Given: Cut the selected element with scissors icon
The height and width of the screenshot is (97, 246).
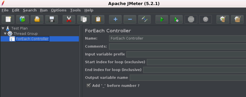Looking at the screenshot, I should pyautogui.click(x=69, y=19).
